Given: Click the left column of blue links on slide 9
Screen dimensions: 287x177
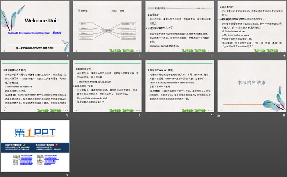Looking at the screenshot, I should 26,159.
